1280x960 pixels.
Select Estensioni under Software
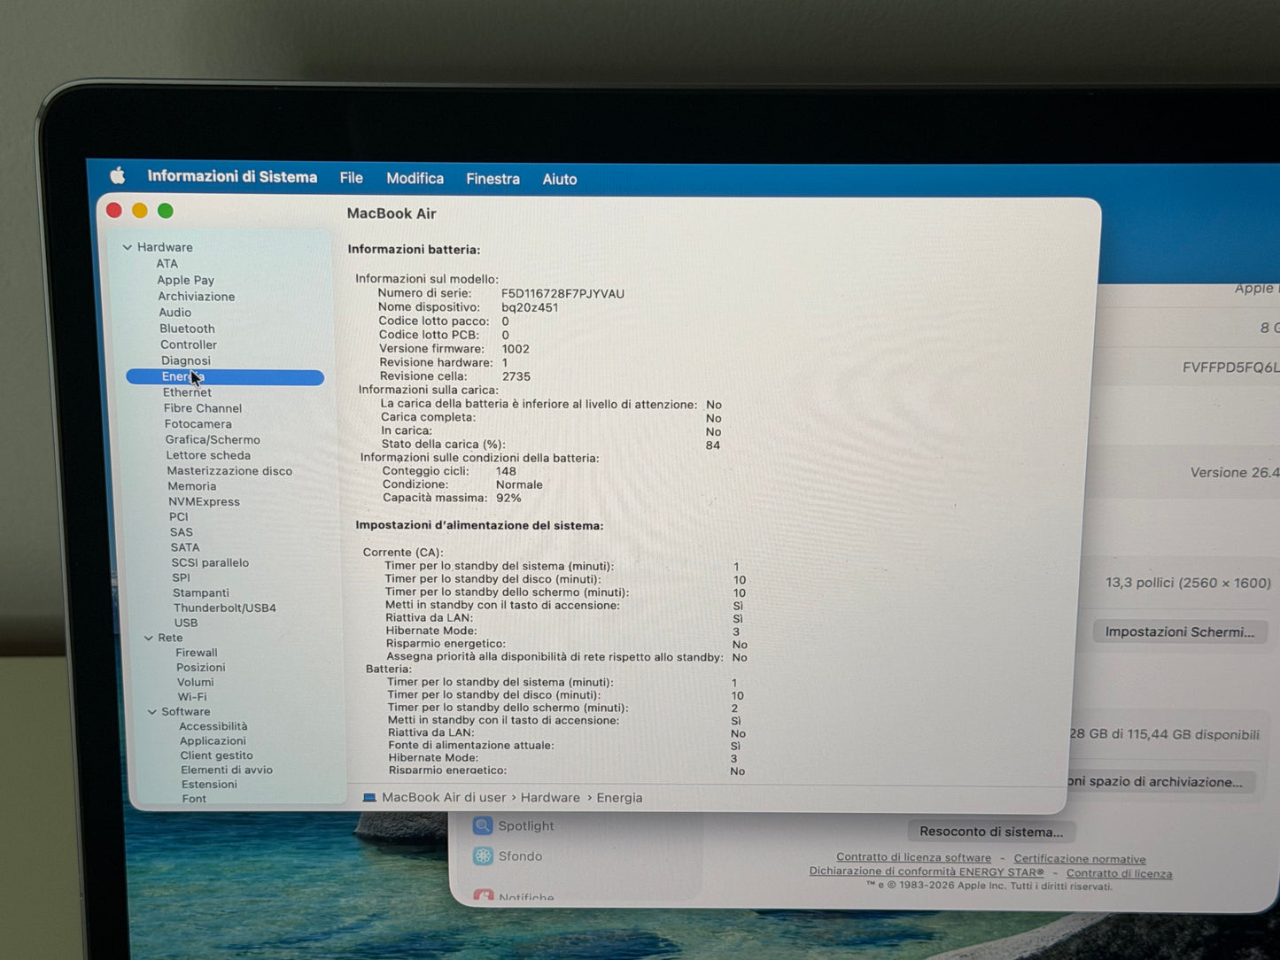pos(209,784)
